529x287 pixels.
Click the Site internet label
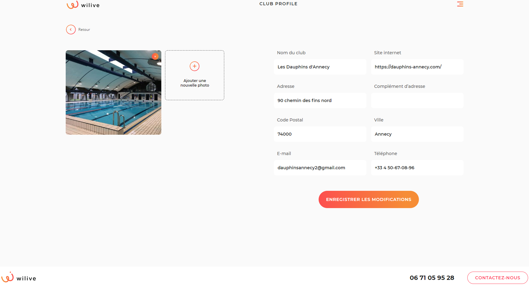tap(387, 53)
